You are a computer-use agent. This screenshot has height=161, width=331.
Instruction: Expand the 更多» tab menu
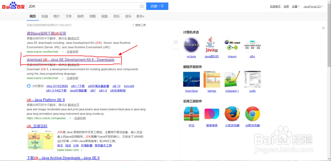(x=140, y=16)
